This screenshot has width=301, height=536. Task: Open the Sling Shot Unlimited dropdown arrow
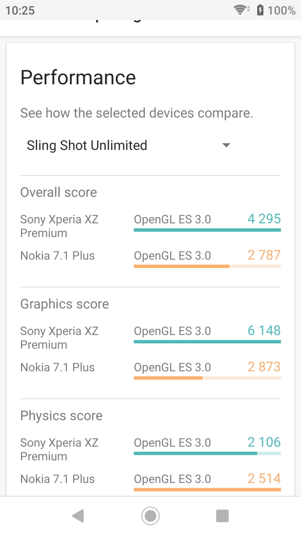[x=226, y=145]
